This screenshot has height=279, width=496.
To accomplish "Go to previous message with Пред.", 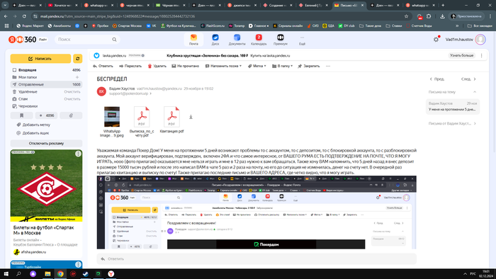I will pos(437,79).
